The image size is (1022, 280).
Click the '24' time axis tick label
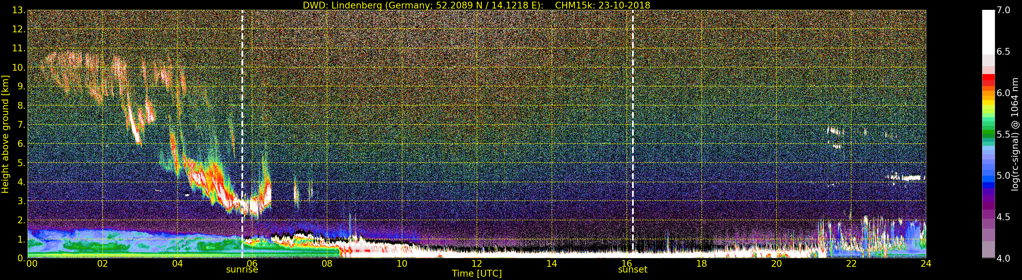click(926, 264)
